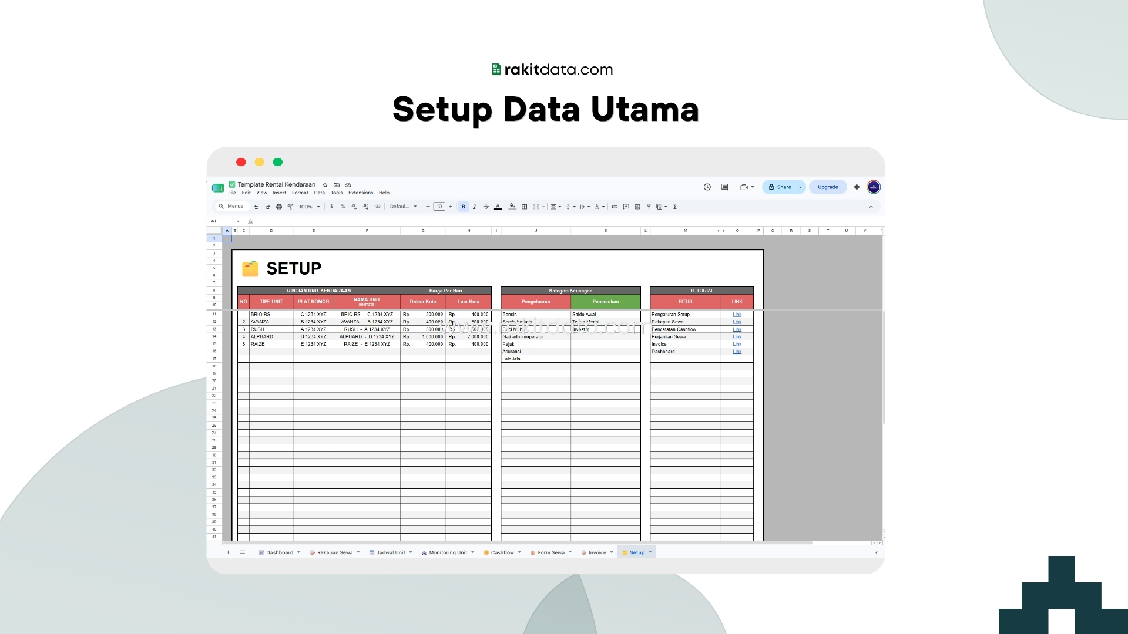Open the borders tool
This screenshot has width=1128, height=634.
(x=525, y=207)
